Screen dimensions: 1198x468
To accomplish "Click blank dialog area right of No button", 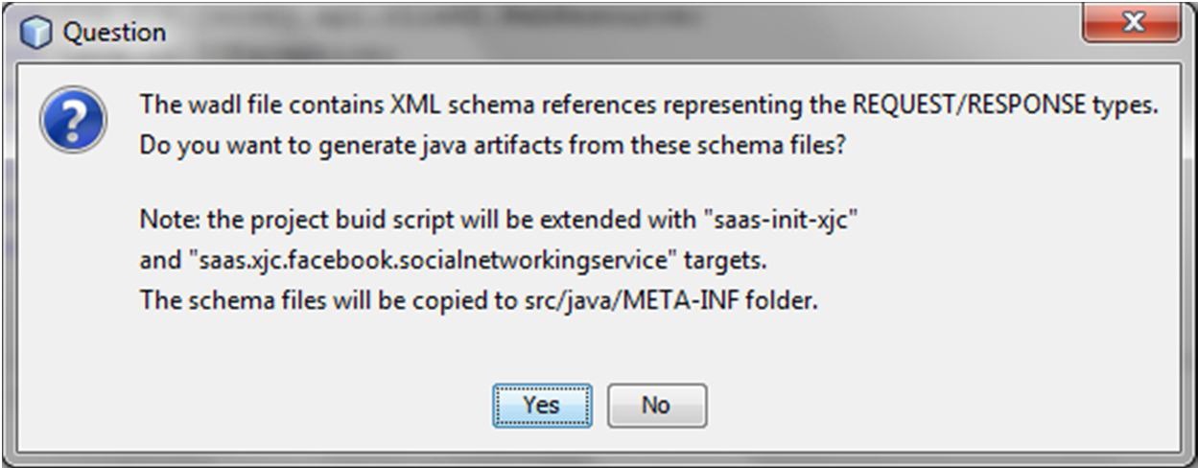I will [940, 406].
